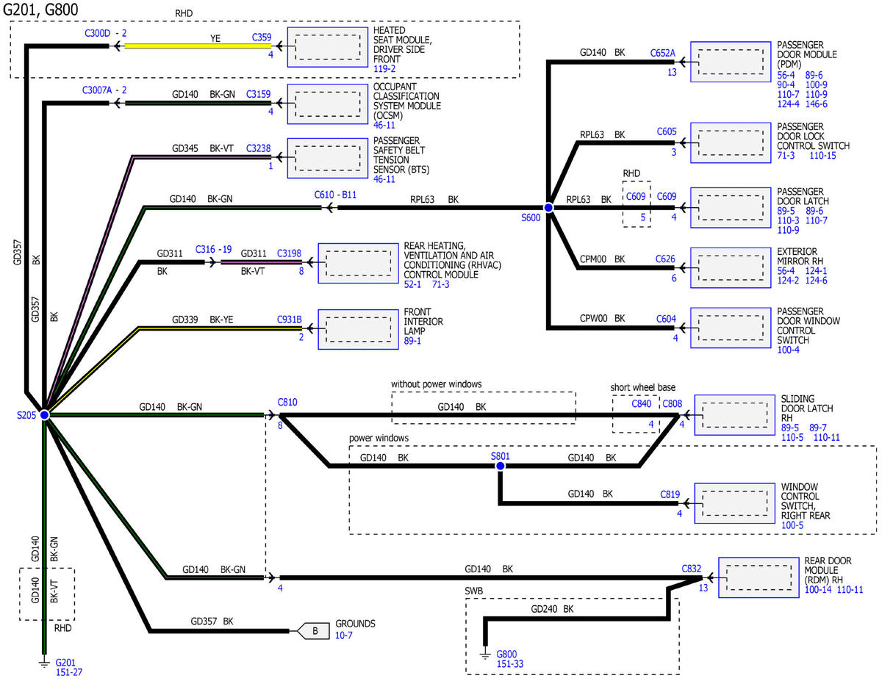Open the 151-33 reference next to G800

click(509, 664)
